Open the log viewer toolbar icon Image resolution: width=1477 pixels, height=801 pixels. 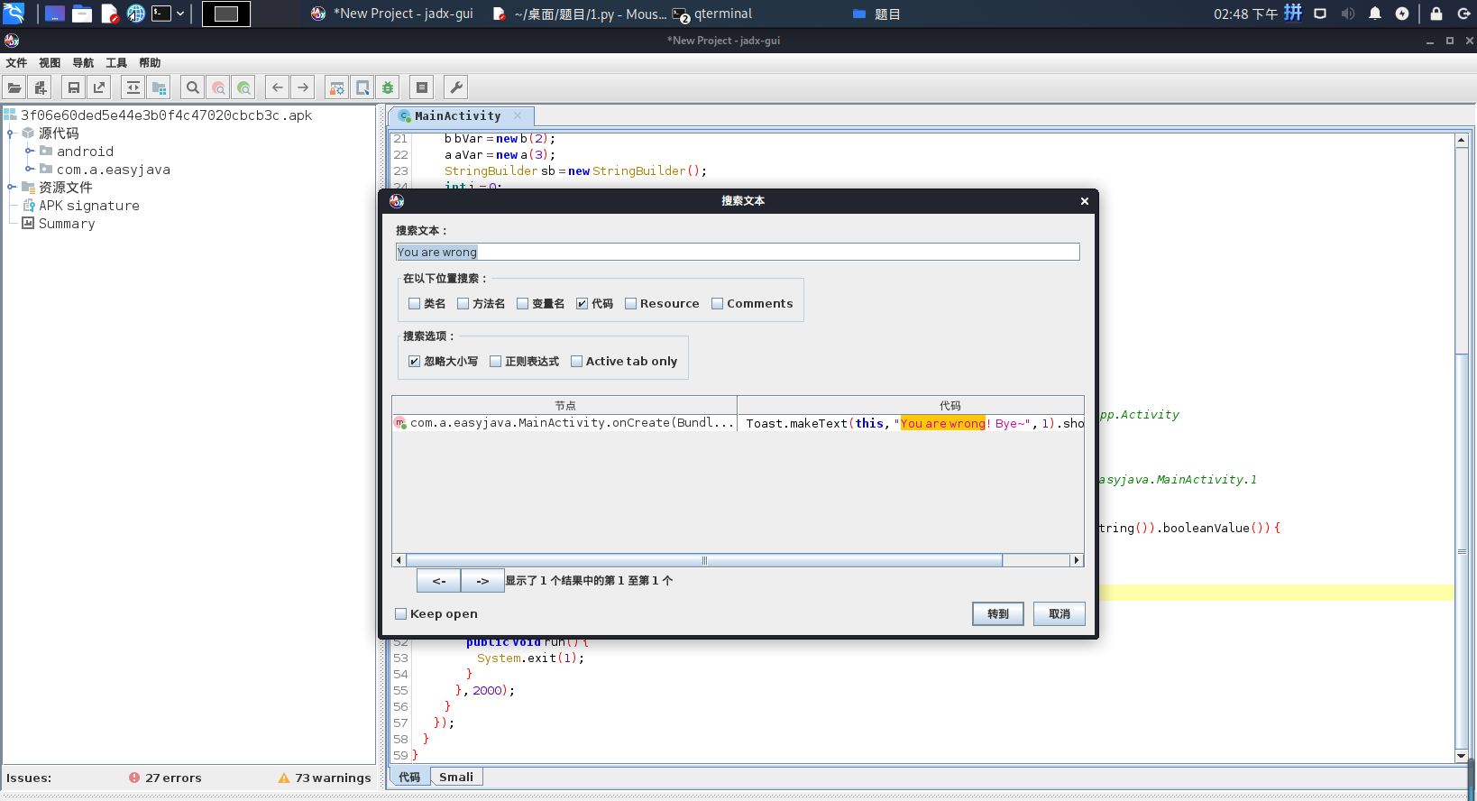tap(422, 87)
